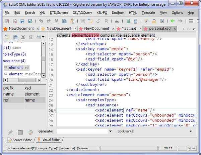The height and width of the screenshot is (155, 201).
Task: Click the palette icon near Generator
Action: [x=30, y=132]
